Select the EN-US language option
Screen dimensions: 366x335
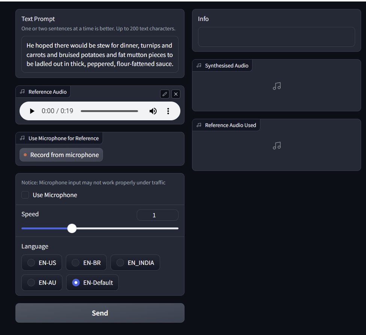coord(42,263)
